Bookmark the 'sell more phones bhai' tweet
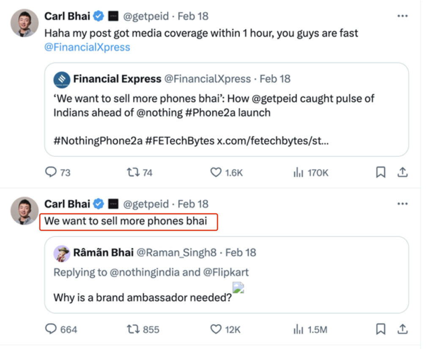Image resolution: width=428 pixels, height=349 pixels. 381,329
